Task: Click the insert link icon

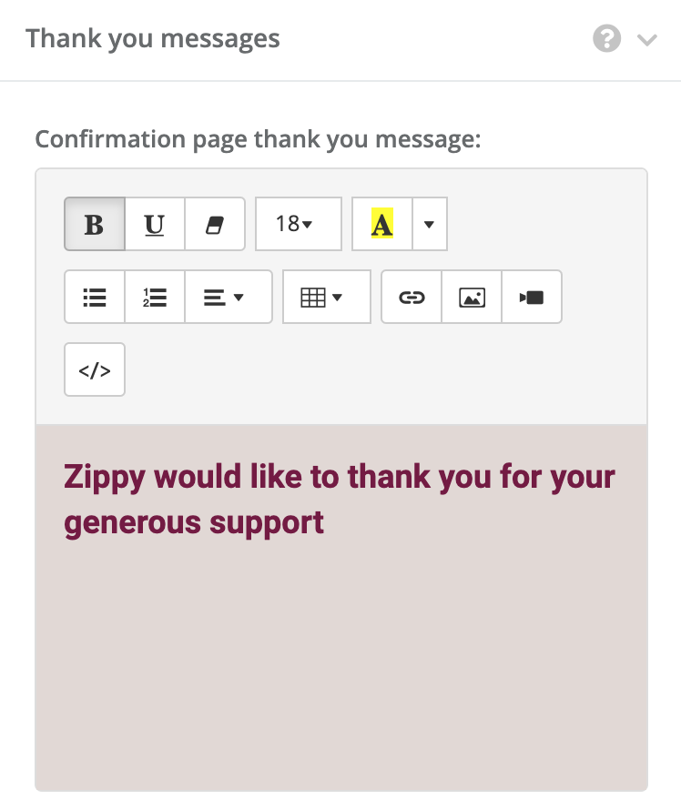Action: (x=412, y=297)
